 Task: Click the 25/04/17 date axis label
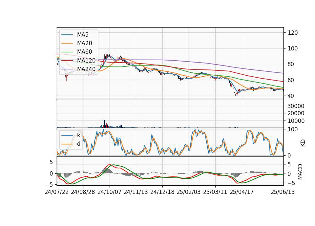242,192
